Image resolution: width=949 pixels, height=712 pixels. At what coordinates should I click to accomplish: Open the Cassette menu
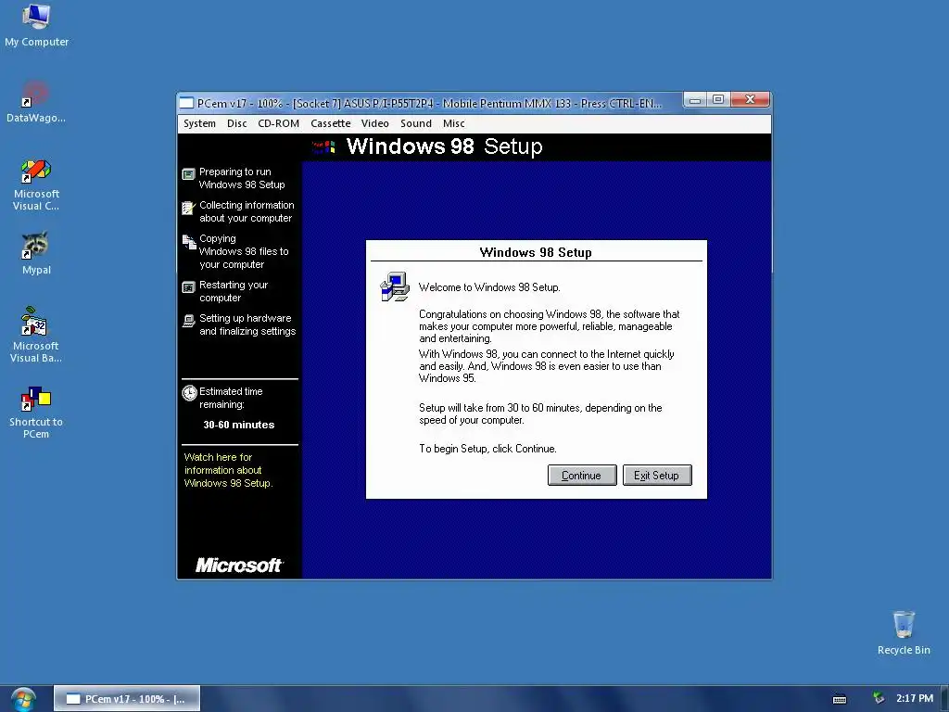tap(331, 123)
